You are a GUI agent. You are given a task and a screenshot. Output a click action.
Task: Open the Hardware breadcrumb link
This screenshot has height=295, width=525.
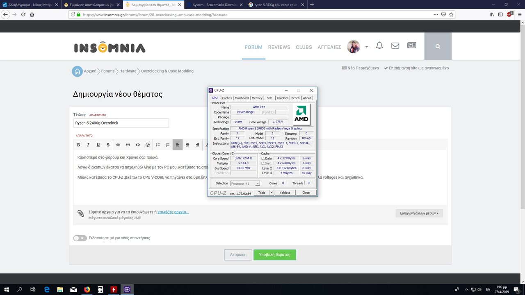128,71
